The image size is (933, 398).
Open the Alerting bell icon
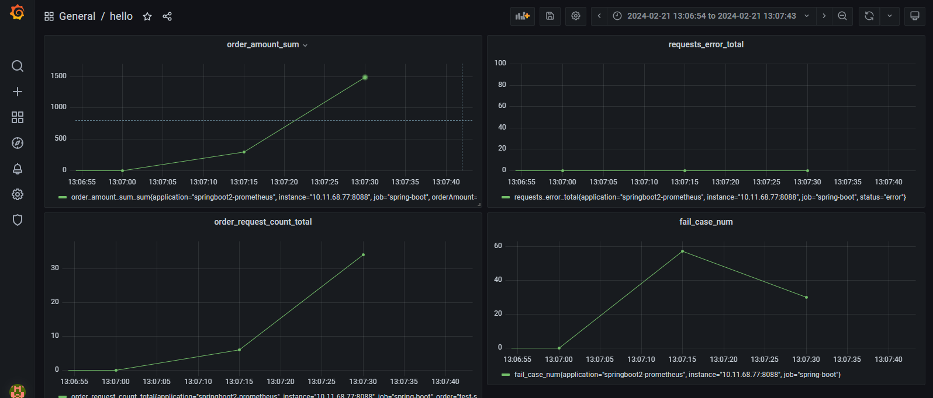coord(18,169)
